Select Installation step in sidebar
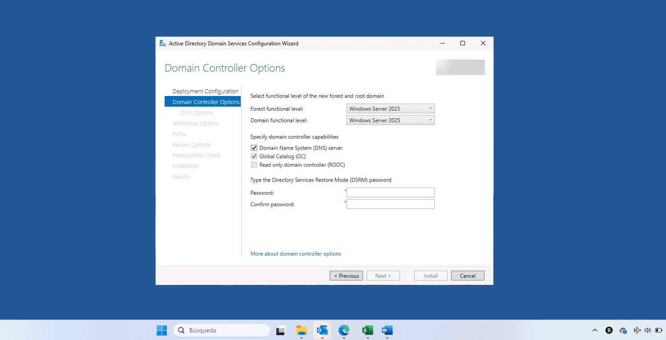The width and height of the screenshot is (666, 340). point(186,166)
